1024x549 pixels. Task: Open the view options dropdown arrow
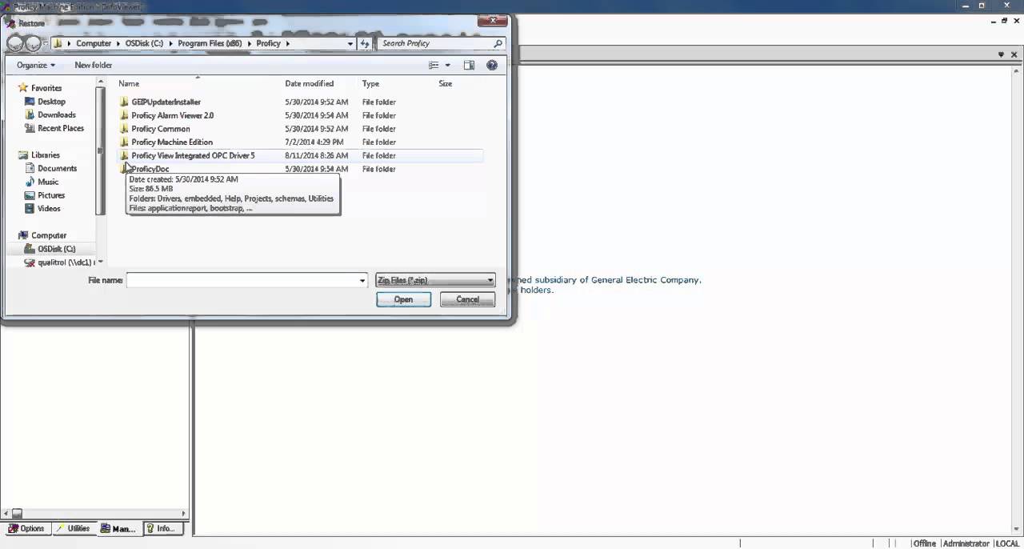tap(447, 65)
